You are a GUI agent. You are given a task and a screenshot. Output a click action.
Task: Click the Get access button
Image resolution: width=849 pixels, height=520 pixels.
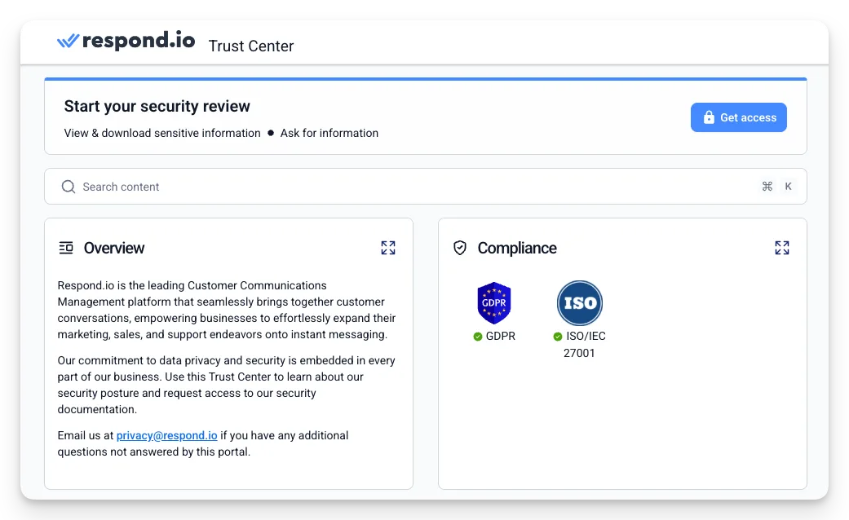click(739, 117)
